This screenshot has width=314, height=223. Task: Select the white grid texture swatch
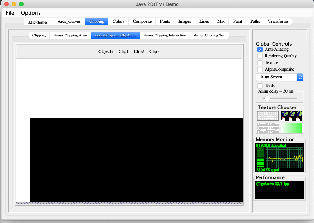click(268, 116)
